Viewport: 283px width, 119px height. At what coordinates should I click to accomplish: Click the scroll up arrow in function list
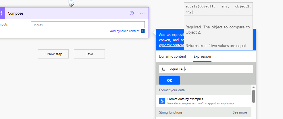[x=253, y=87]
